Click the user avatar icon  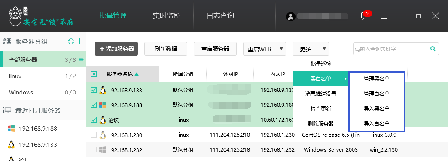tap(290, 17)
